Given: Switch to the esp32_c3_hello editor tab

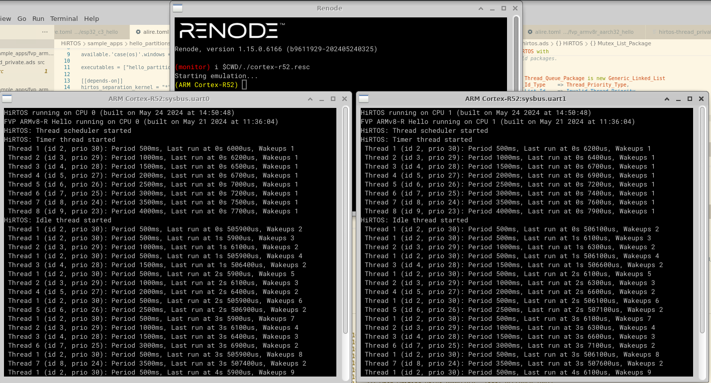Looking at the screenshot, I should pos(91,32).
